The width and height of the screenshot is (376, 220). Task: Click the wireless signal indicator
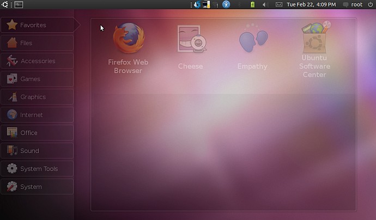point(216,4)
